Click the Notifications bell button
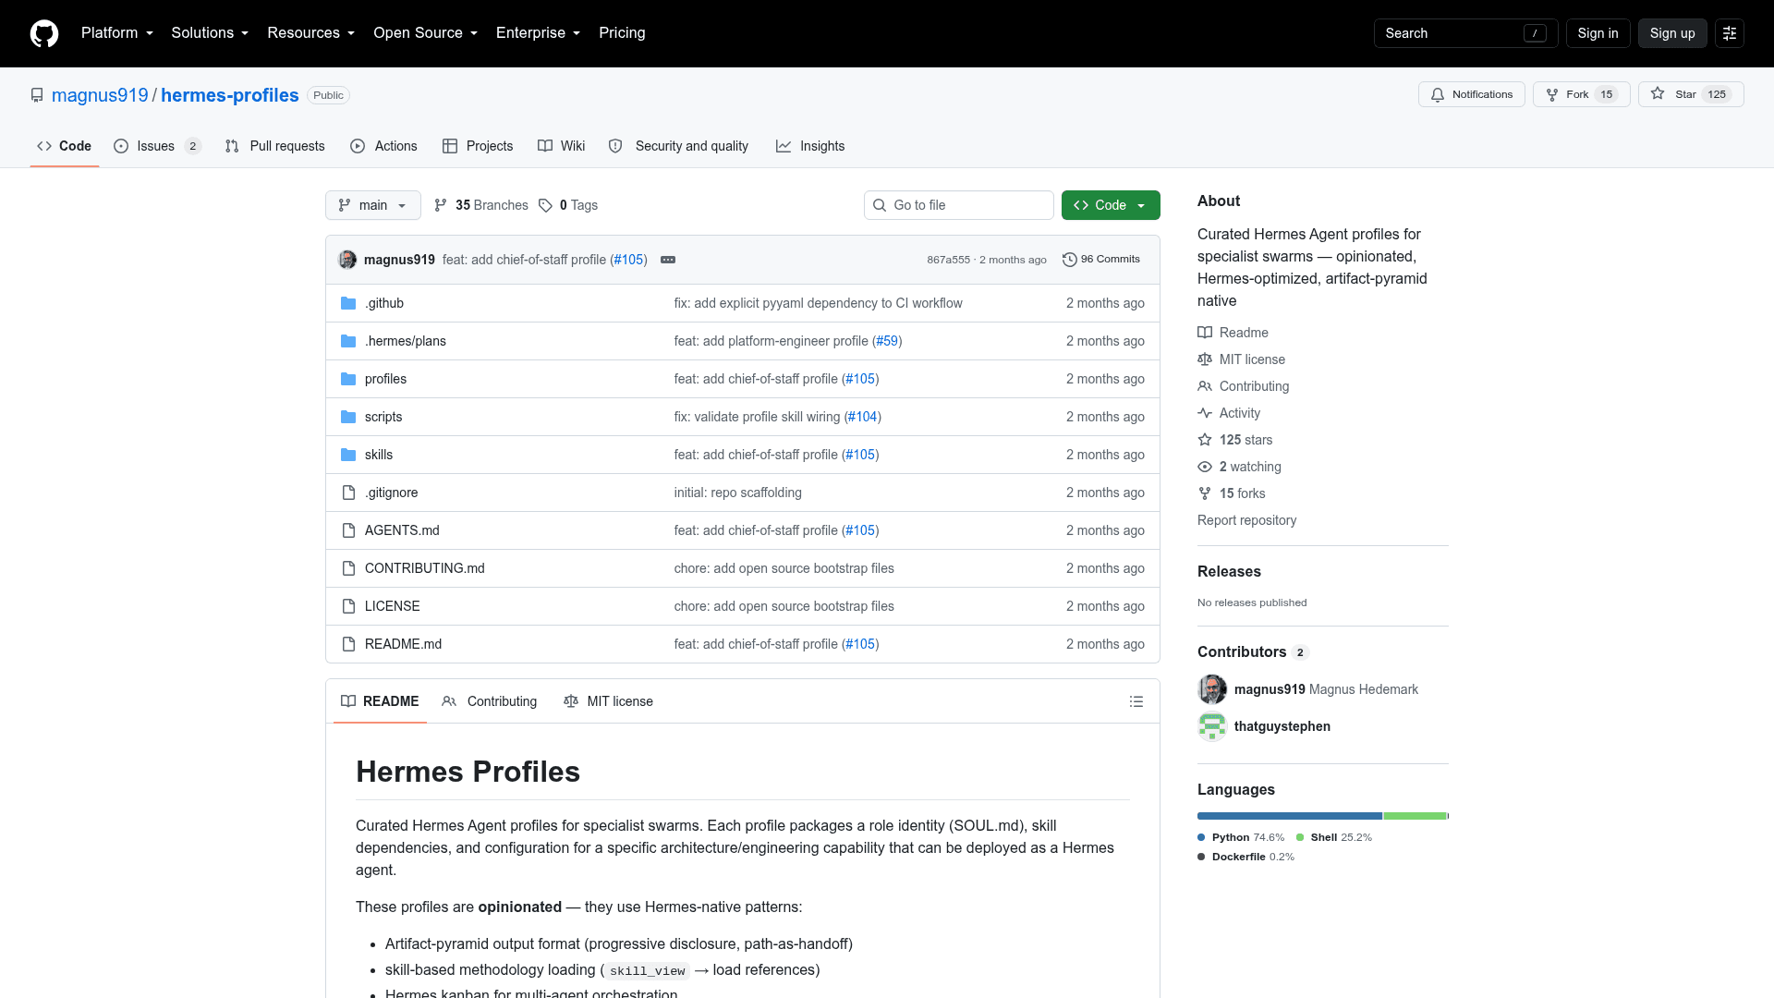The width and height of the screenshot is (1774, 998). (x=1472, y=94)
